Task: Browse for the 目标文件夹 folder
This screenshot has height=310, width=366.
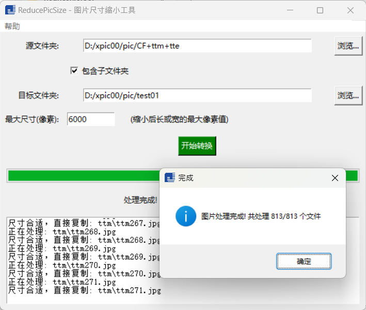Action: tap(348, 95)
